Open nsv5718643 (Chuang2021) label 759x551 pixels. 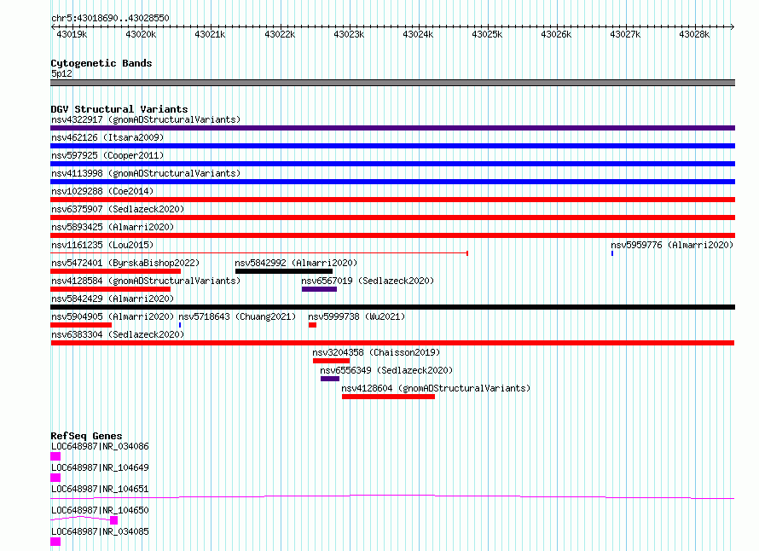237,316
